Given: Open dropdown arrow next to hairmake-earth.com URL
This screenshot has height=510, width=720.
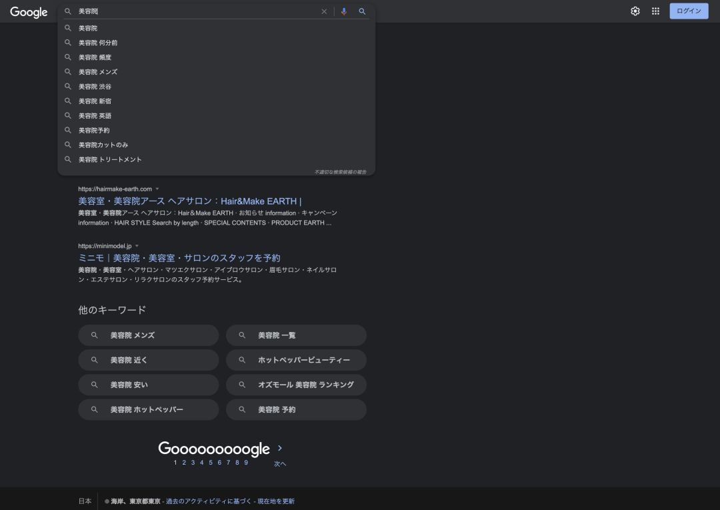Looking at the screenshot, I should (157, 189).
